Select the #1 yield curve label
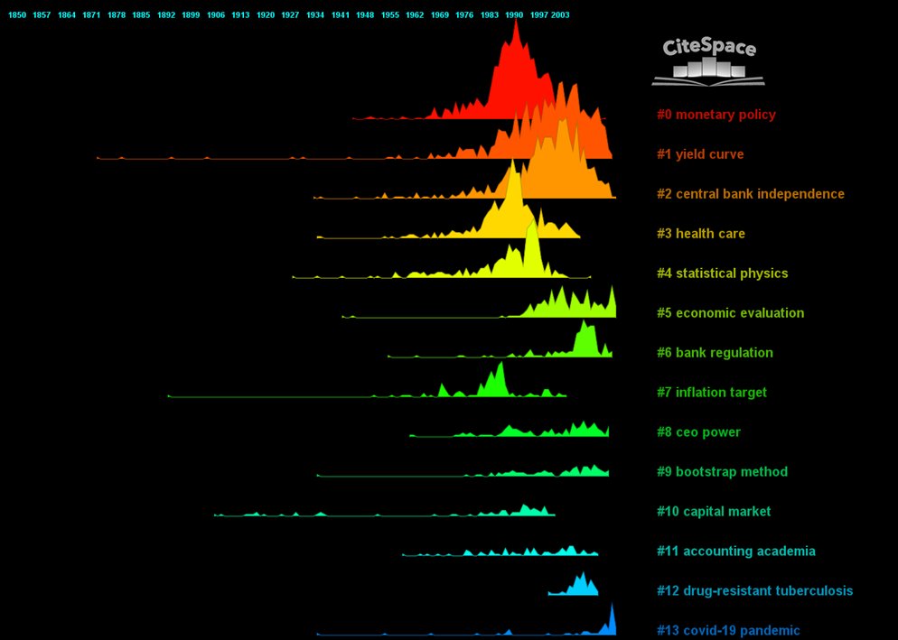 (x=700, y=154)
